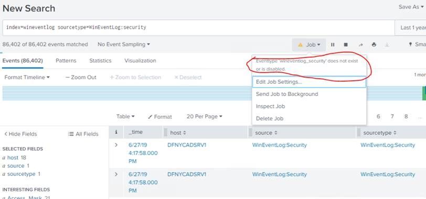Viewport: 426px width, 199px height.
Task: Click Deselect timeline button
Action: click(x=188, y=78)
